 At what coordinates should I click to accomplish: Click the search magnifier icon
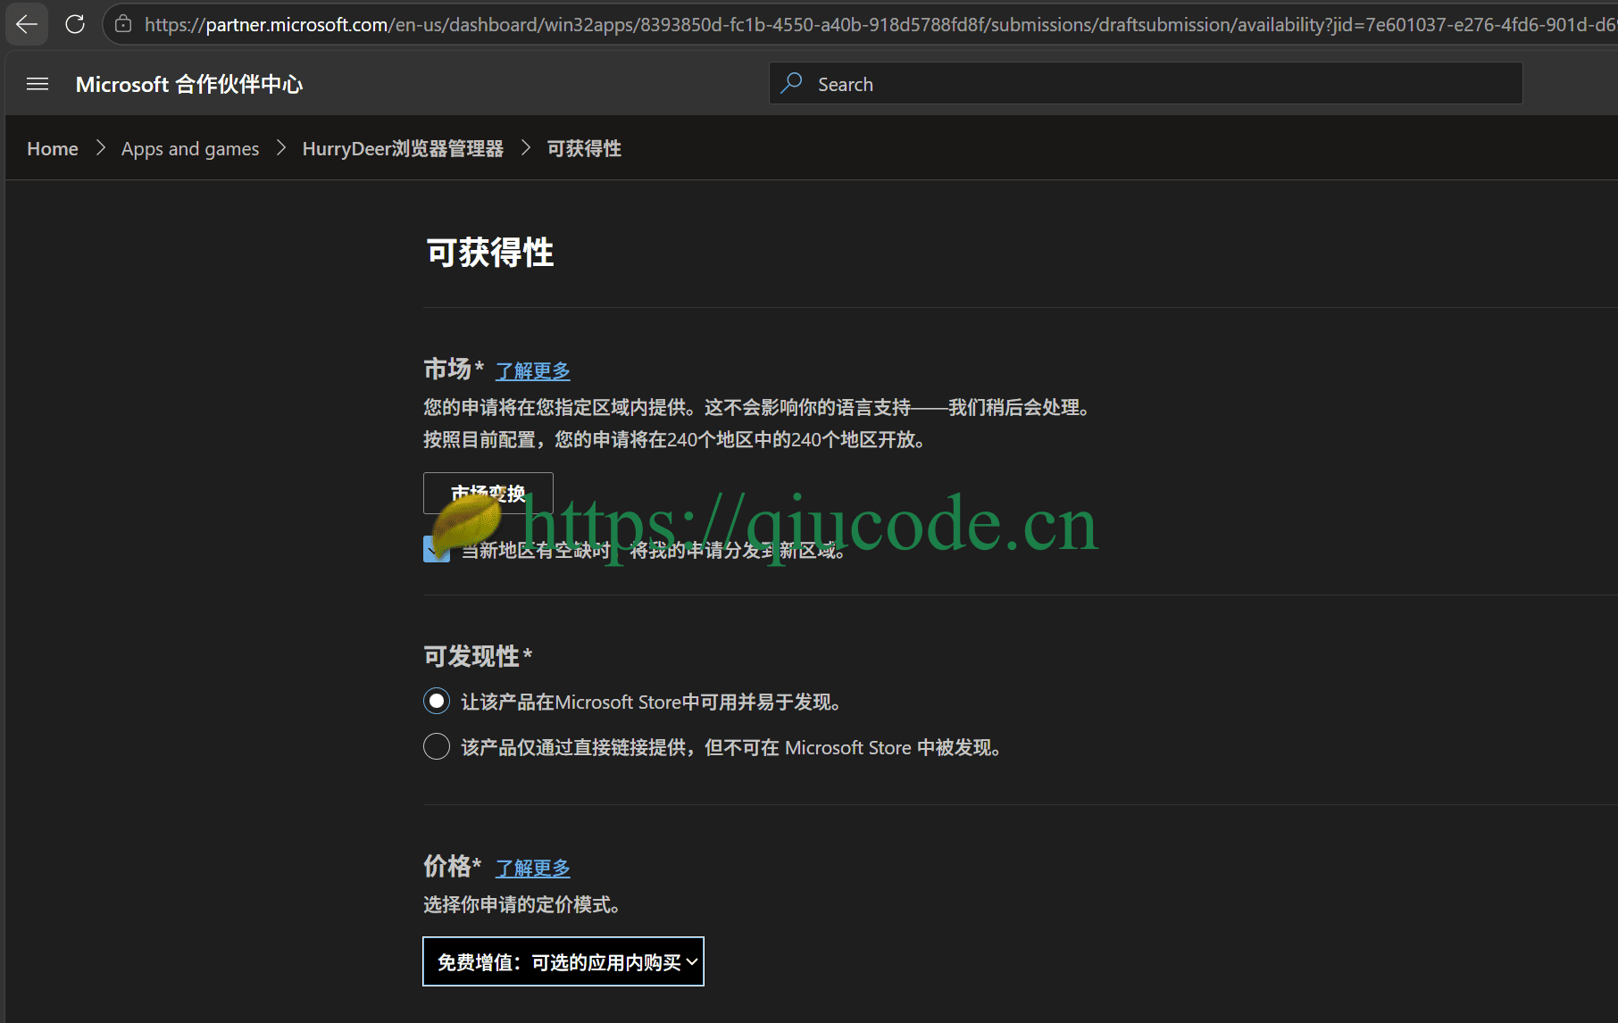click(x=791, y=83)
